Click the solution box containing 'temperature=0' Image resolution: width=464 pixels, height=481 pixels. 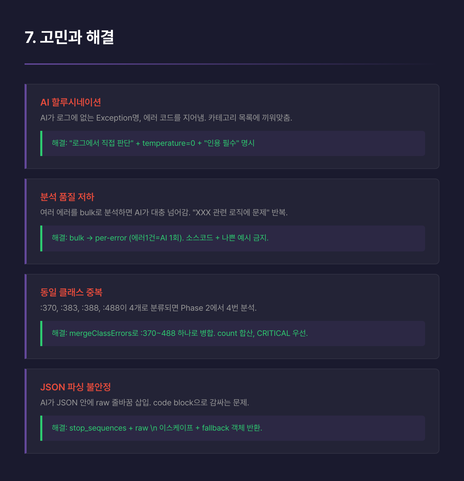tap(233, 143)
